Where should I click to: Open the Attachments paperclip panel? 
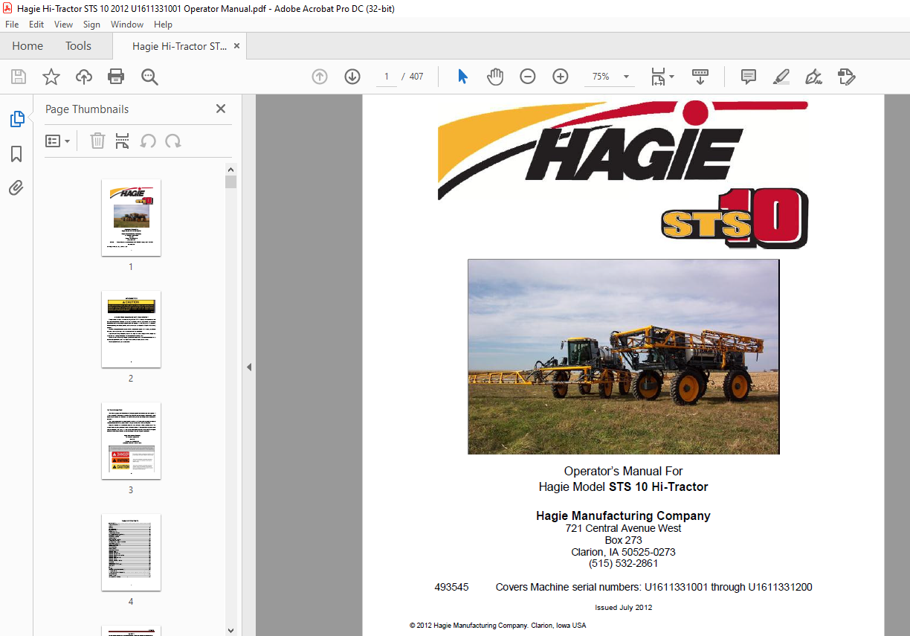click(x=16, y=187)
